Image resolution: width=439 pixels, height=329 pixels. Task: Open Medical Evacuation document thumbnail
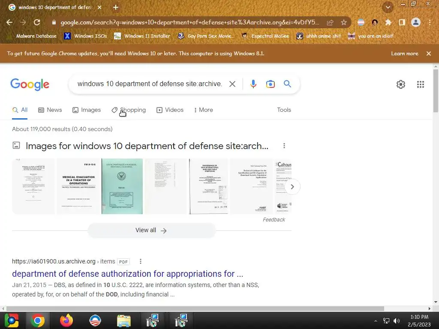(x=79, y=186)
